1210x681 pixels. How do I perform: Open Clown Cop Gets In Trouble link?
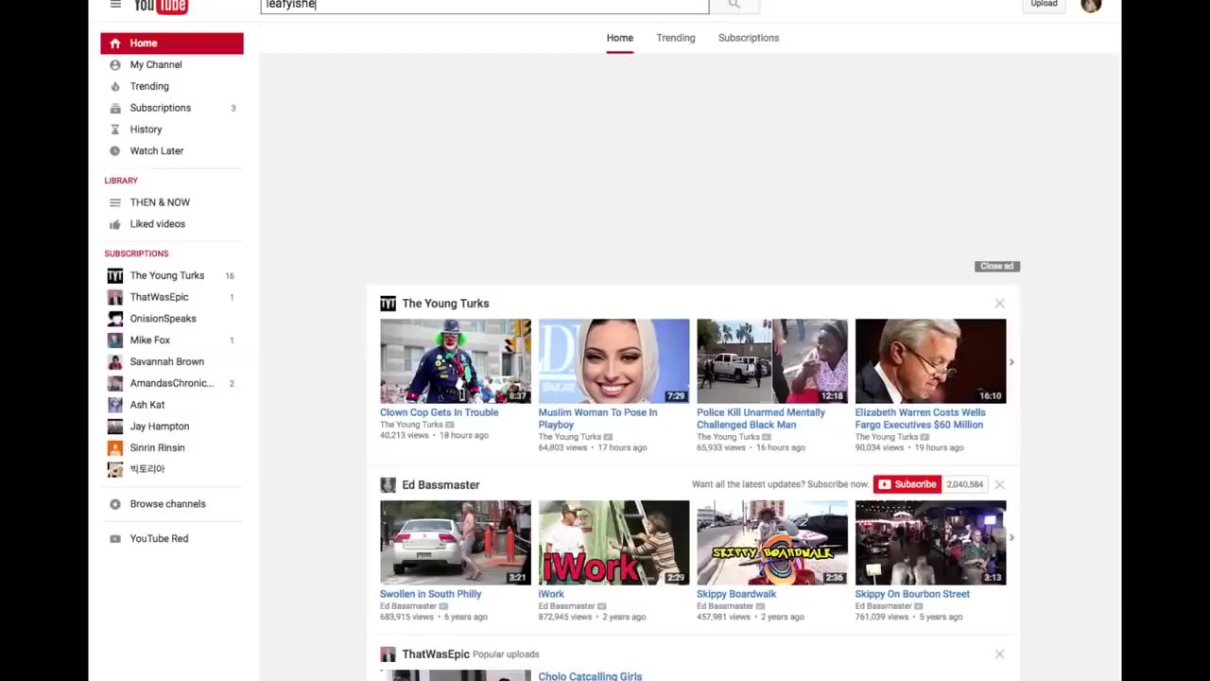[x=439, y=412]
